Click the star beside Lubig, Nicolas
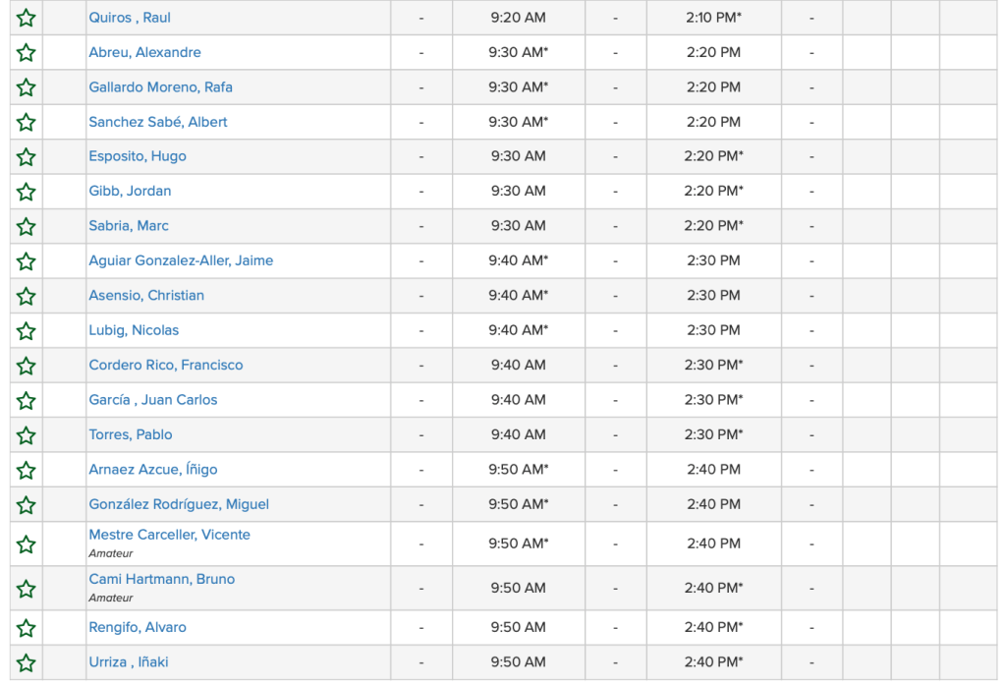1006x686 pixels. [27, 330]
